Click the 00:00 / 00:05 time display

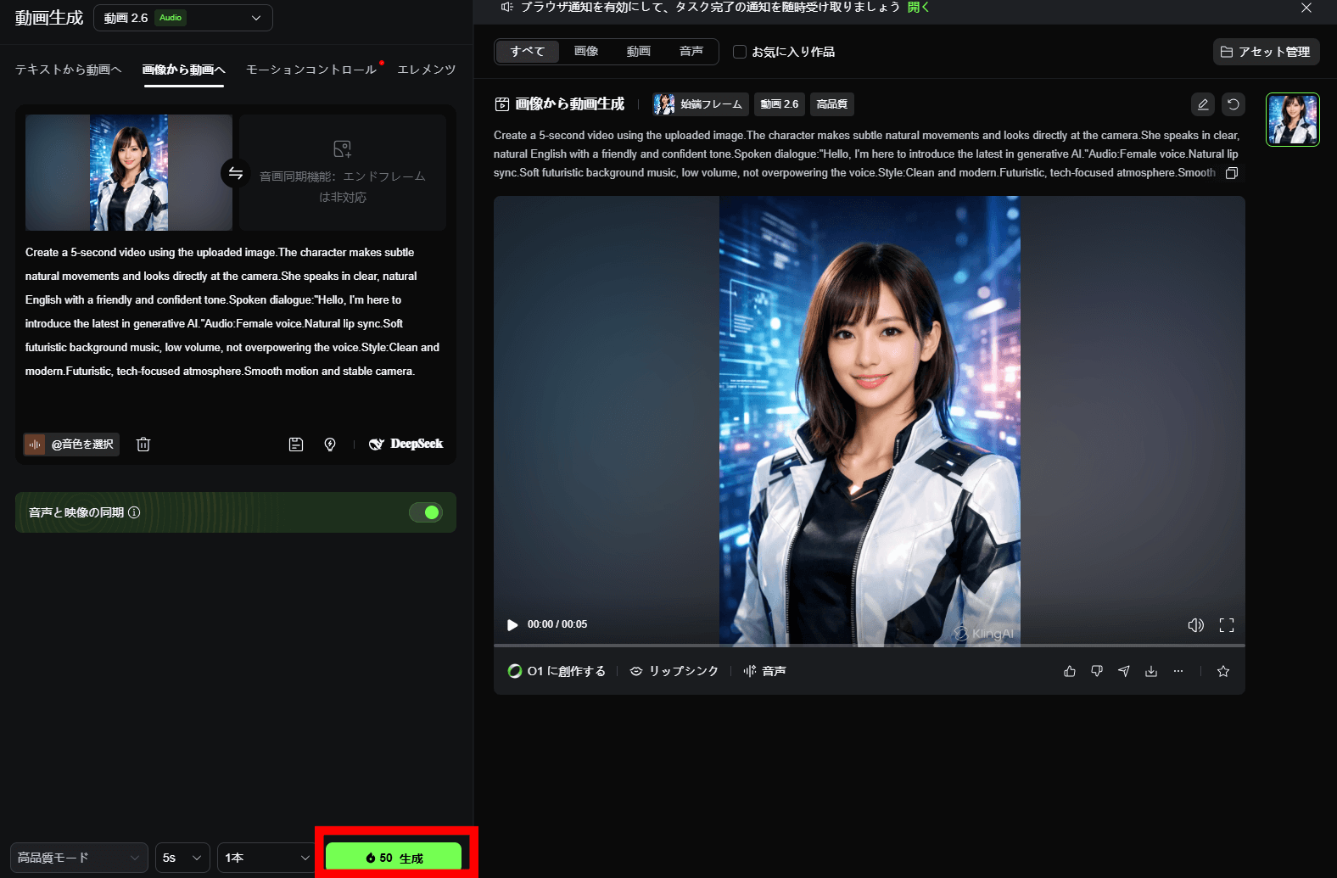[557, 624]
